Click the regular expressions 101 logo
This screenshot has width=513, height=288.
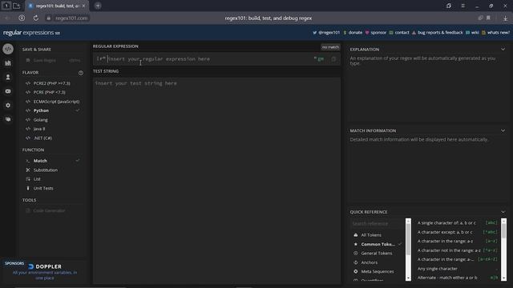[x=31, y=33]
